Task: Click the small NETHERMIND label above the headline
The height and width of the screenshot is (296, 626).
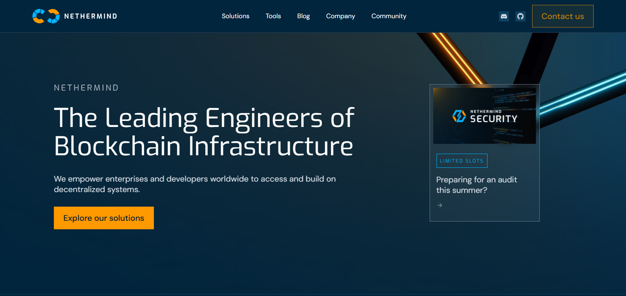Action: (86, 88)
